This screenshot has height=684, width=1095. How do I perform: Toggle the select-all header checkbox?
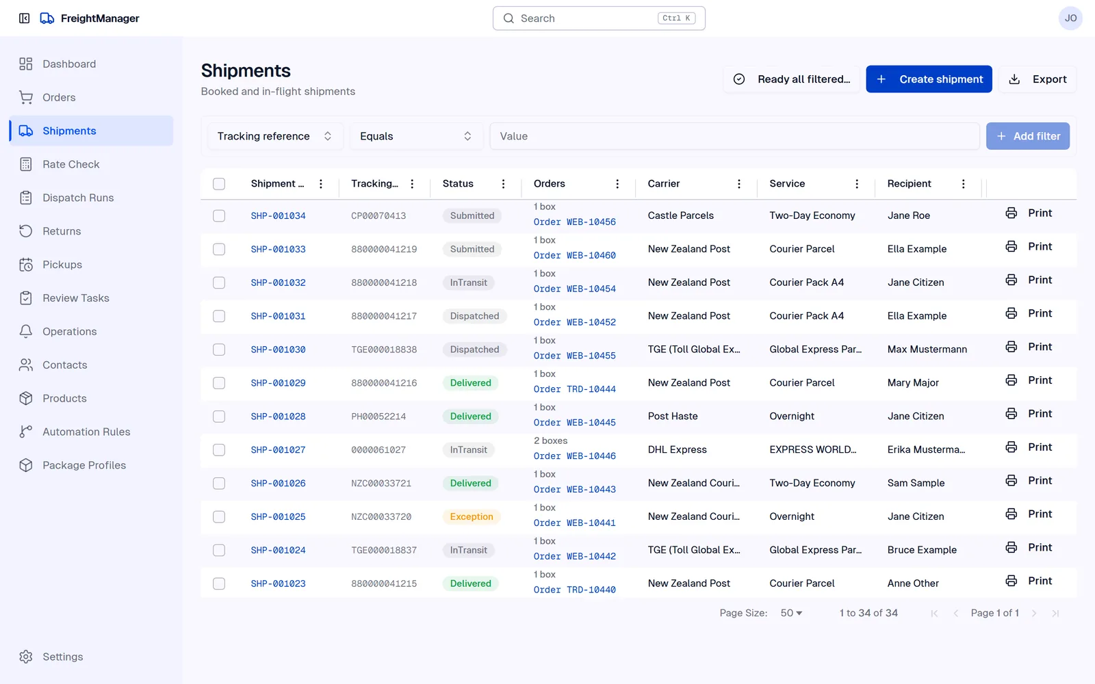pos(219,184)
